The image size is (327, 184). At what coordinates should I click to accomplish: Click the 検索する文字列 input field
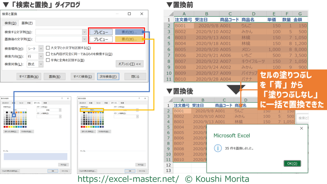[x=58, y=32]
